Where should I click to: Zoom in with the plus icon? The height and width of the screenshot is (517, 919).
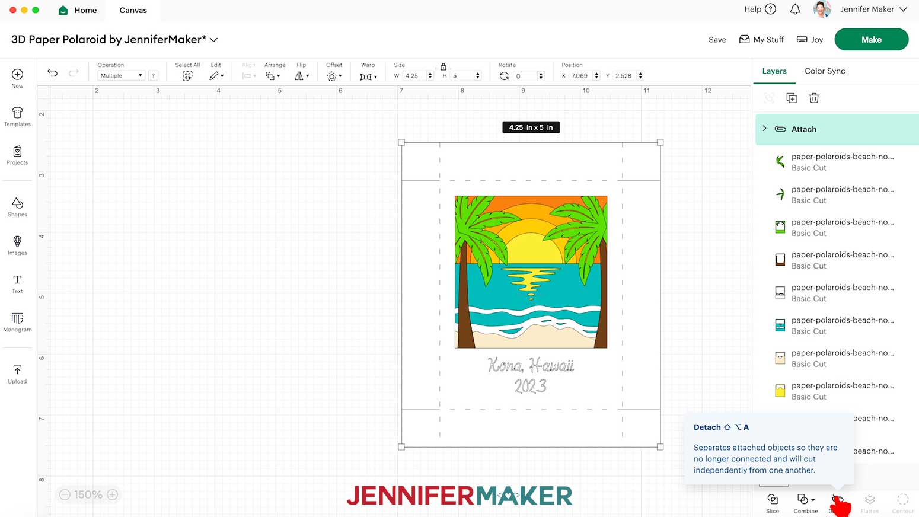coord(113,494)
